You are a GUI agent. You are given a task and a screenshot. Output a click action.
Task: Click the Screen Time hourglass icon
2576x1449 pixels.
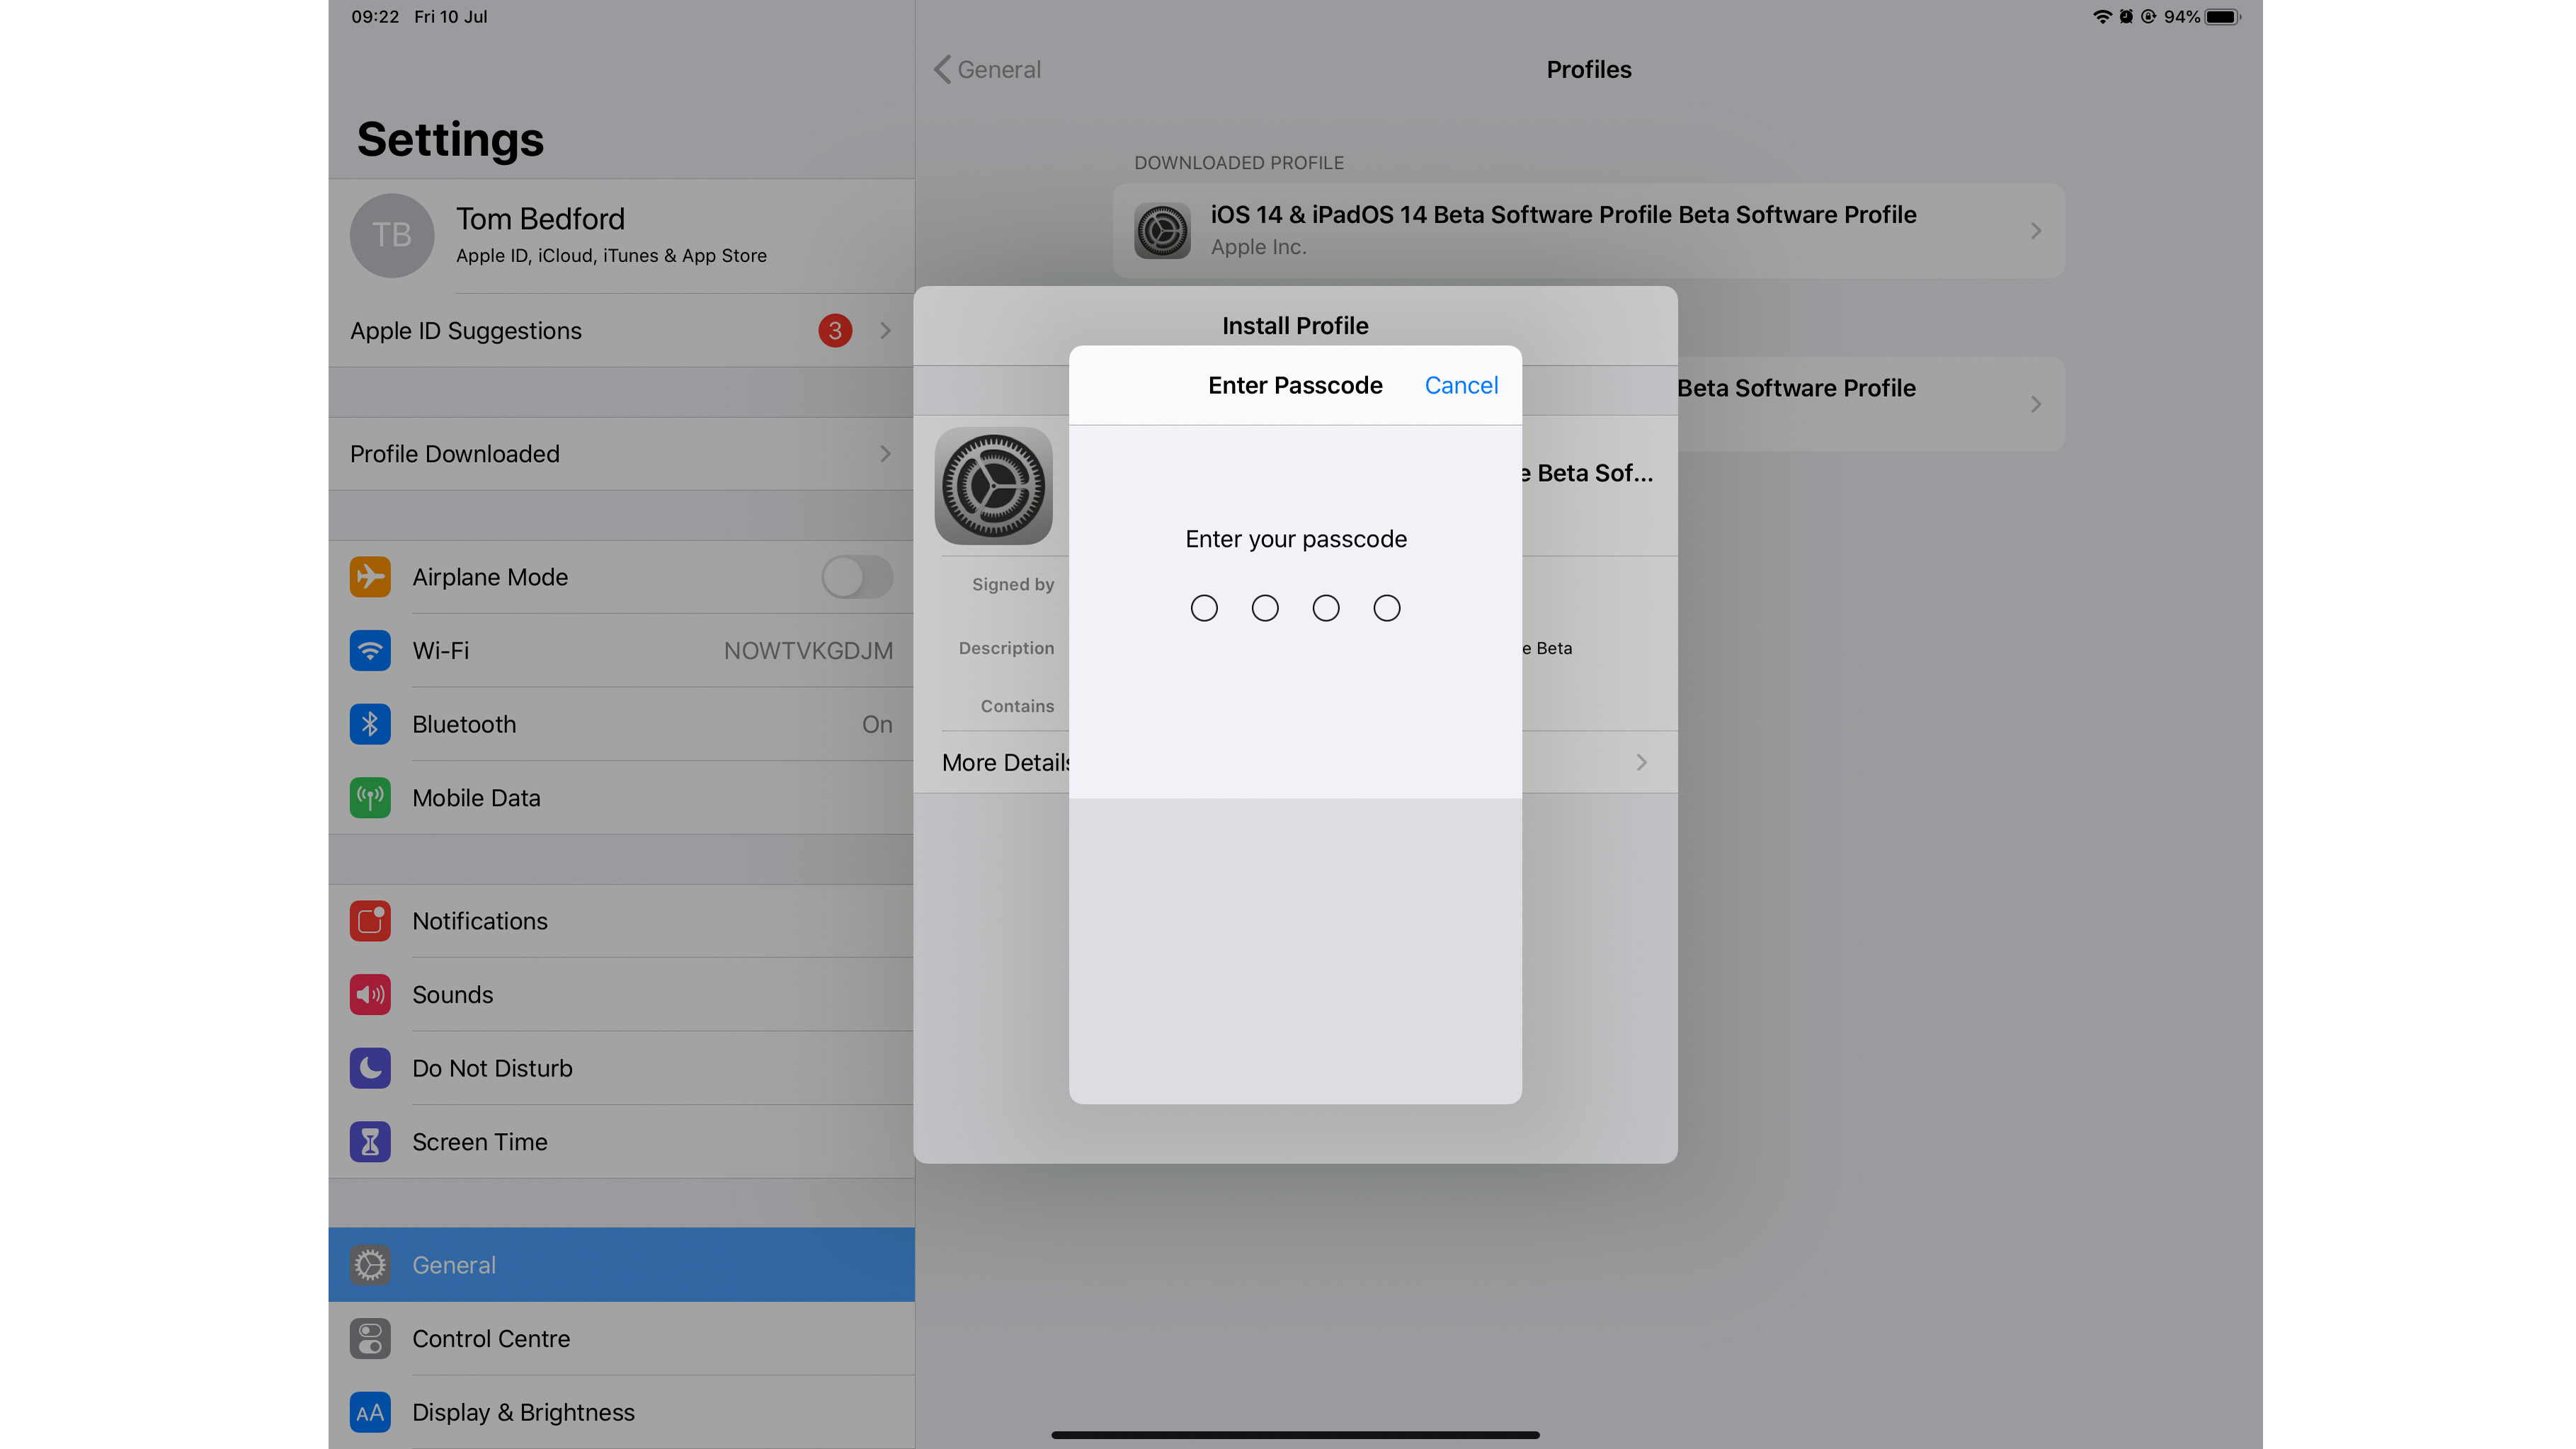pos(370,1142)
